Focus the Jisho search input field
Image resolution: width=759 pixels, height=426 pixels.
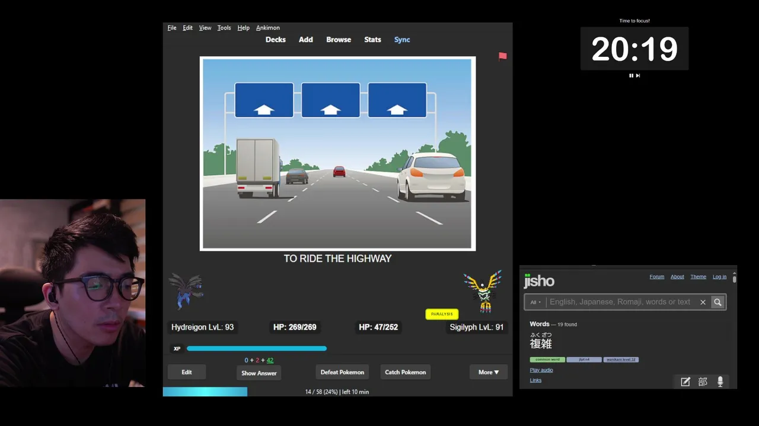click(x=620, y=302)
